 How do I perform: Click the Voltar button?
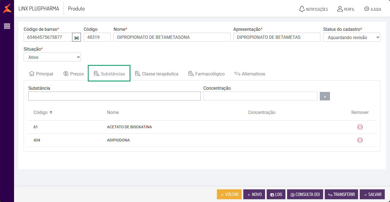pyautogui.click(x=229, y=194)
